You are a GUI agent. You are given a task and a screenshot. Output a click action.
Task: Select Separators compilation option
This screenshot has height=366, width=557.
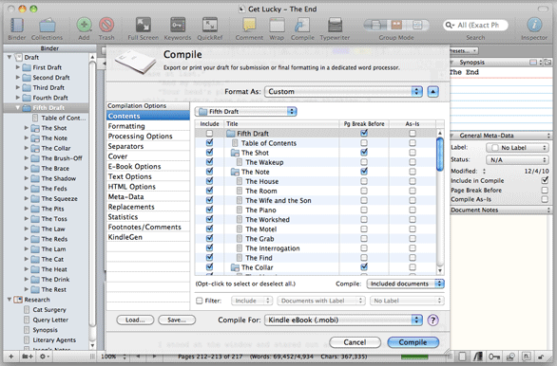(x=147, y=146)
